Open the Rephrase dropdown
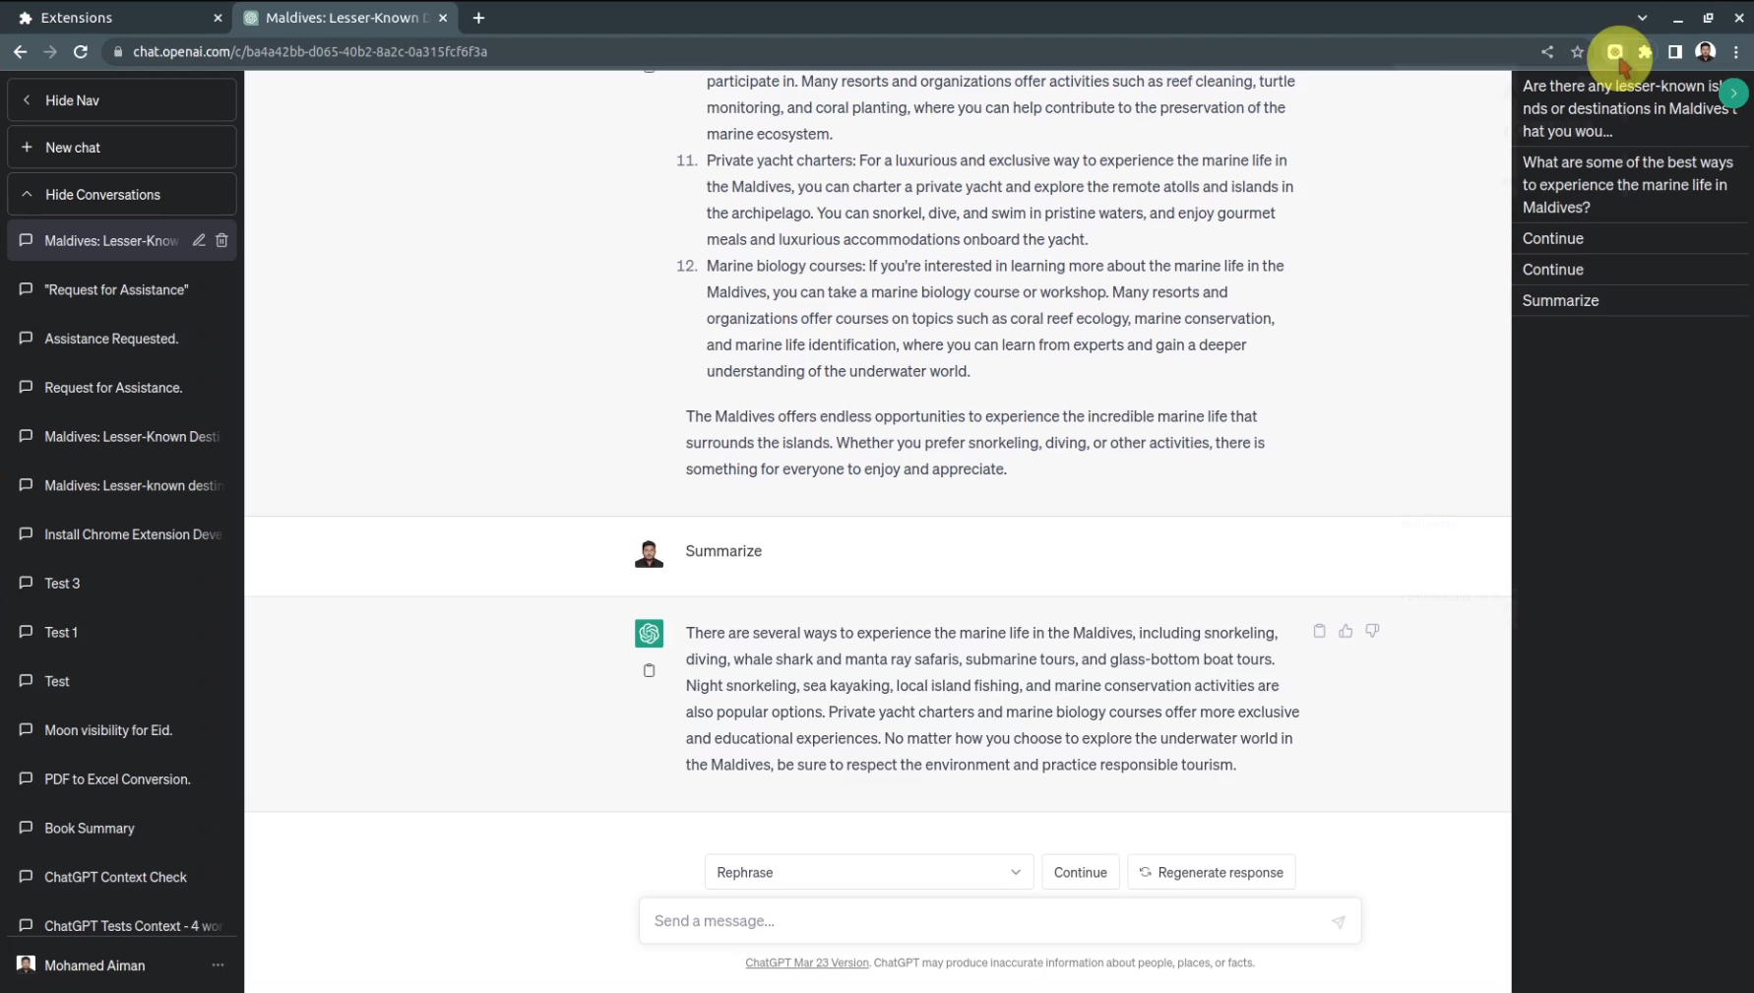1754x993 pixels. (x=869, y=872)
